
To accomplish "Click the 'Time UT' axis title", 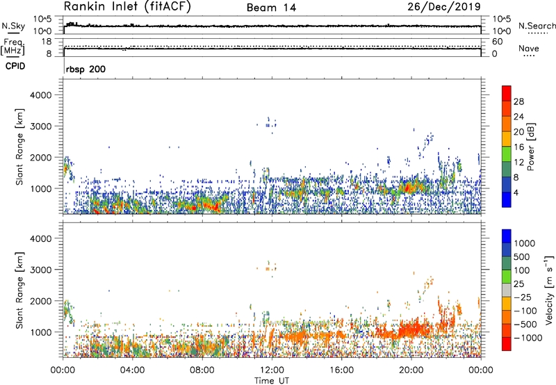I will pos(272,381).
